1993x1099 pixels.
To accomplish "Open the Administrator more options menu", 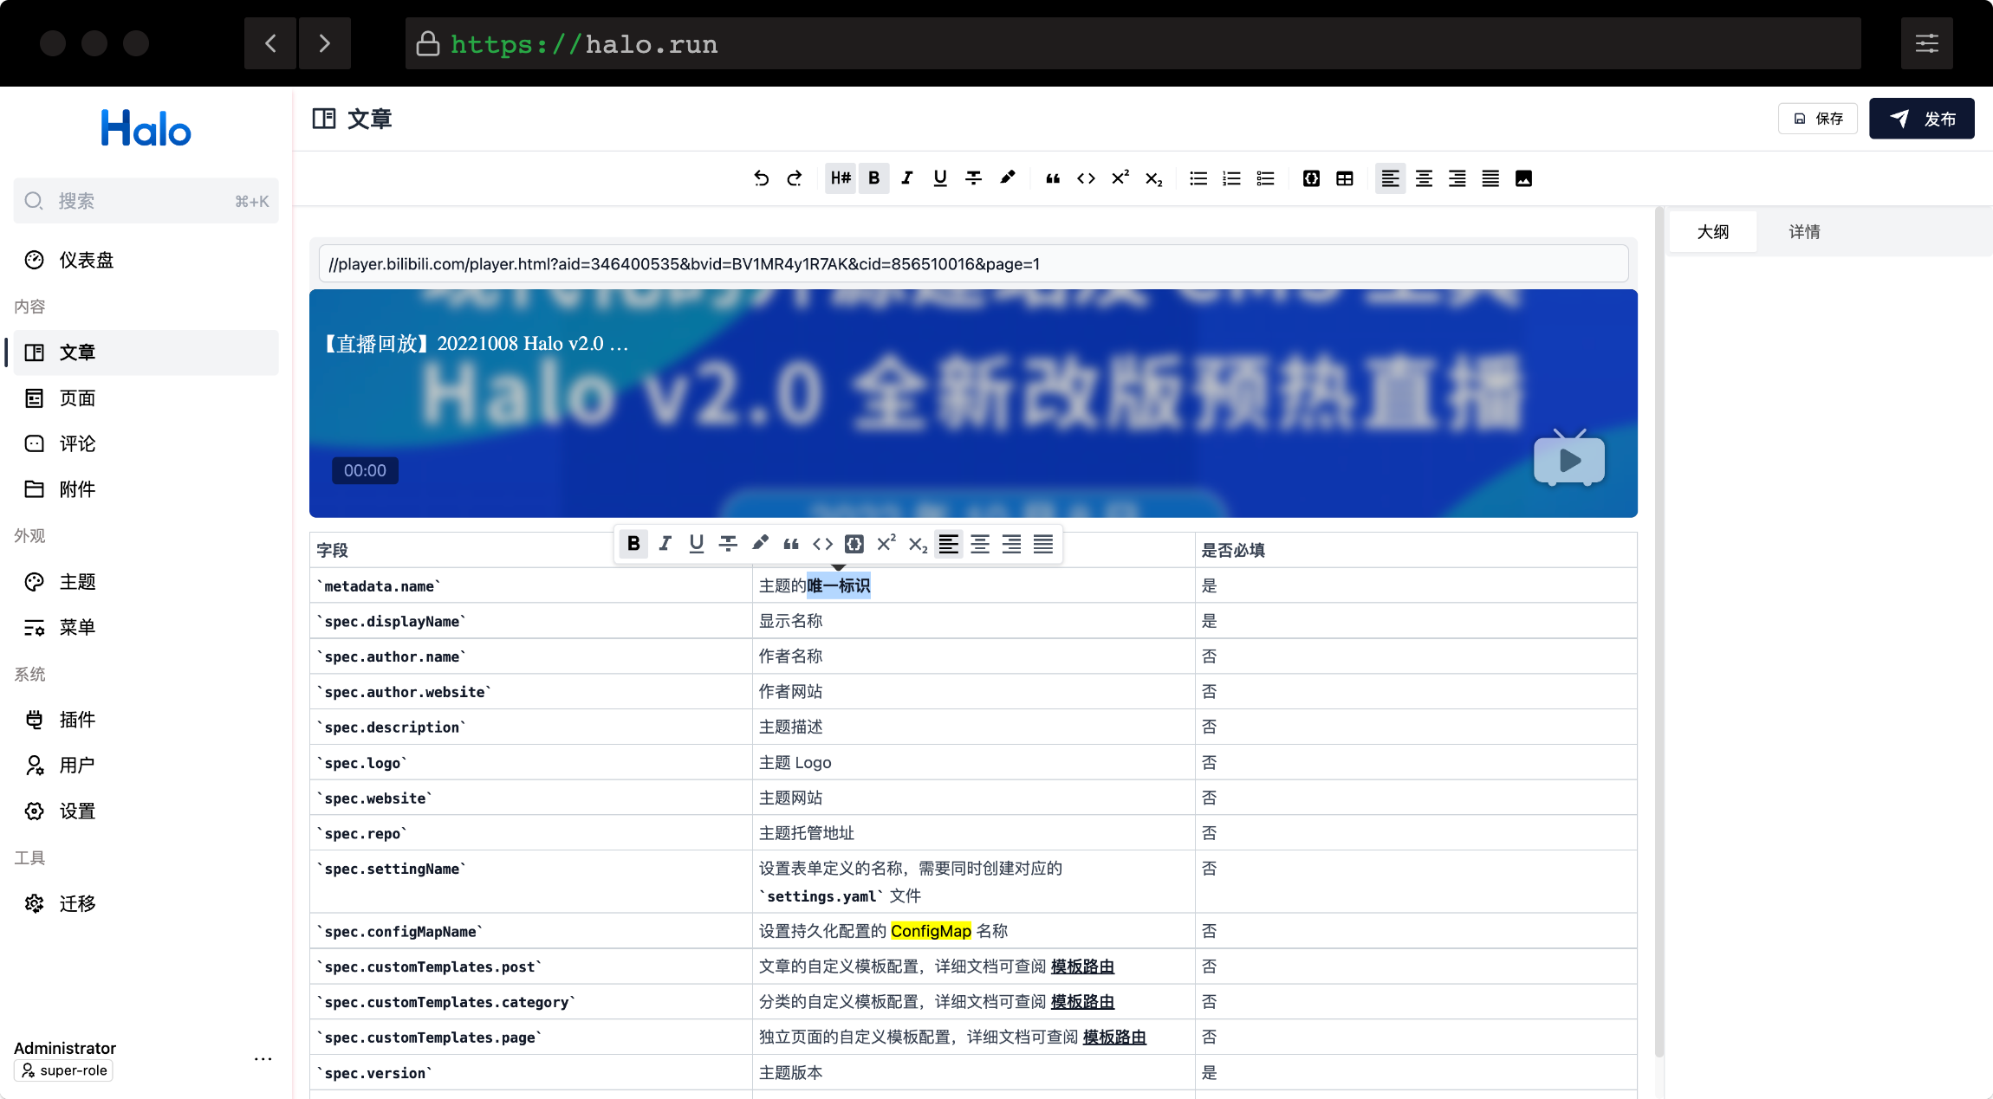I will coord(263,1058).
